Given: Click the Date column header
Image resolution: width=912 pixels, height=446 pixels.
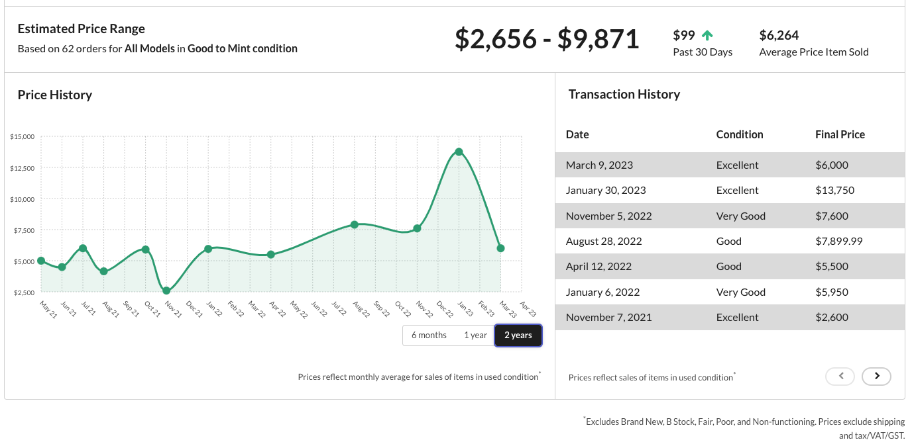Looking at the screenshot, I should (577, 134).
